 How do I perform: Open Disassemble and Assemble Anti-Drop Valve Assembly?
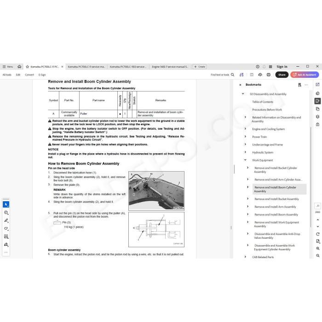pyautogui.click(x=277, y=236)
